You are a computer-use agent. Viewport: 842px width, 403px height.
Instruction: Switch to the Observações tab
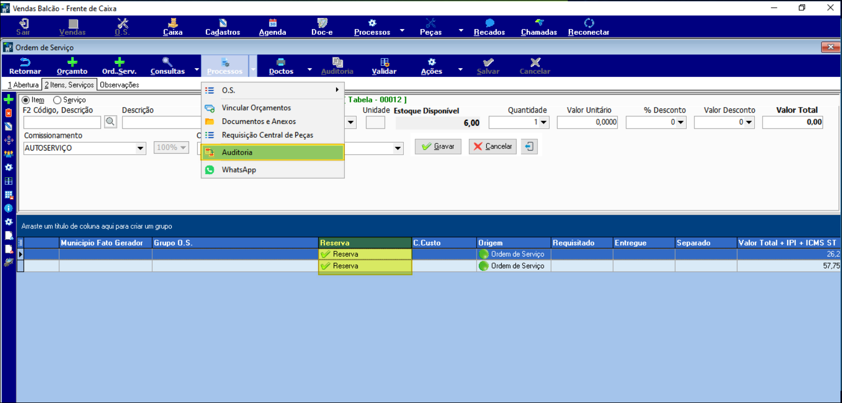(119, 85)
